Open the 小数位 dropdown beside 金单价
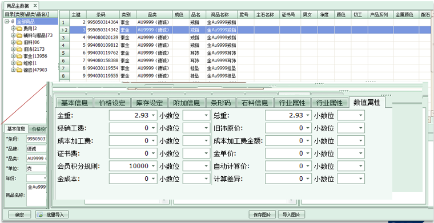The image size is (434, 223). (x=360, y=153)
